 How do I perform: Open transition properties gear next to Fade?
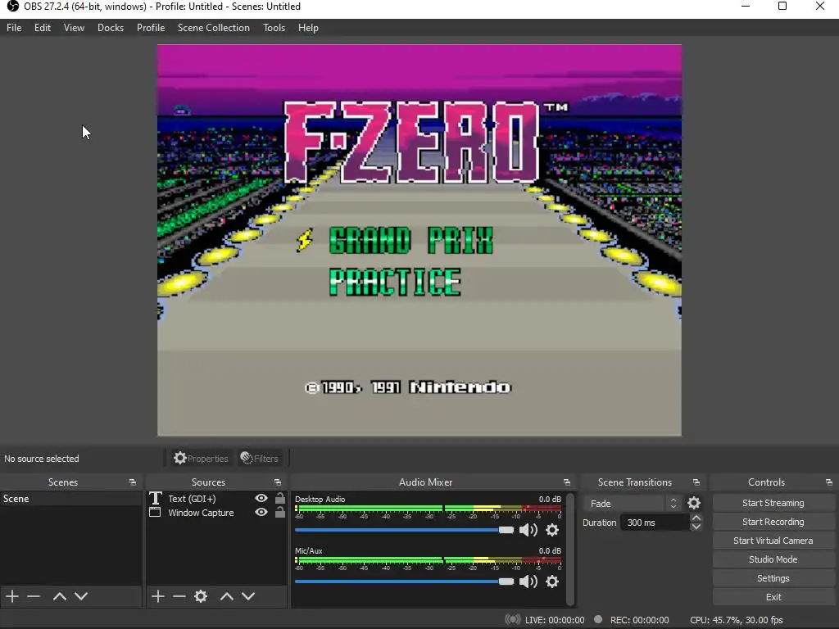[694, 503]
